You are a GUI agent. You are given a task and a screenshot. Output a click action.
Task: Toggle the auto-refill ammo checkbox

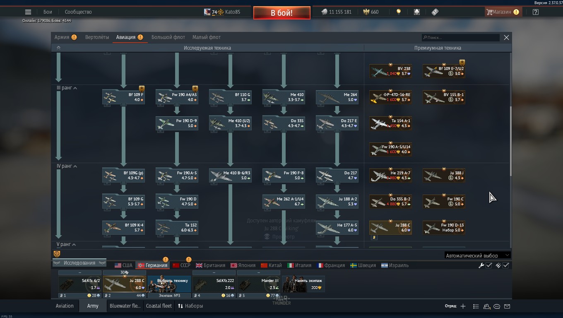pos(506,265)
